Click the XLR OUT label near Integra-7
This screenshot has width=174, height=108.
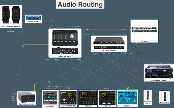(x=136, y=70)
